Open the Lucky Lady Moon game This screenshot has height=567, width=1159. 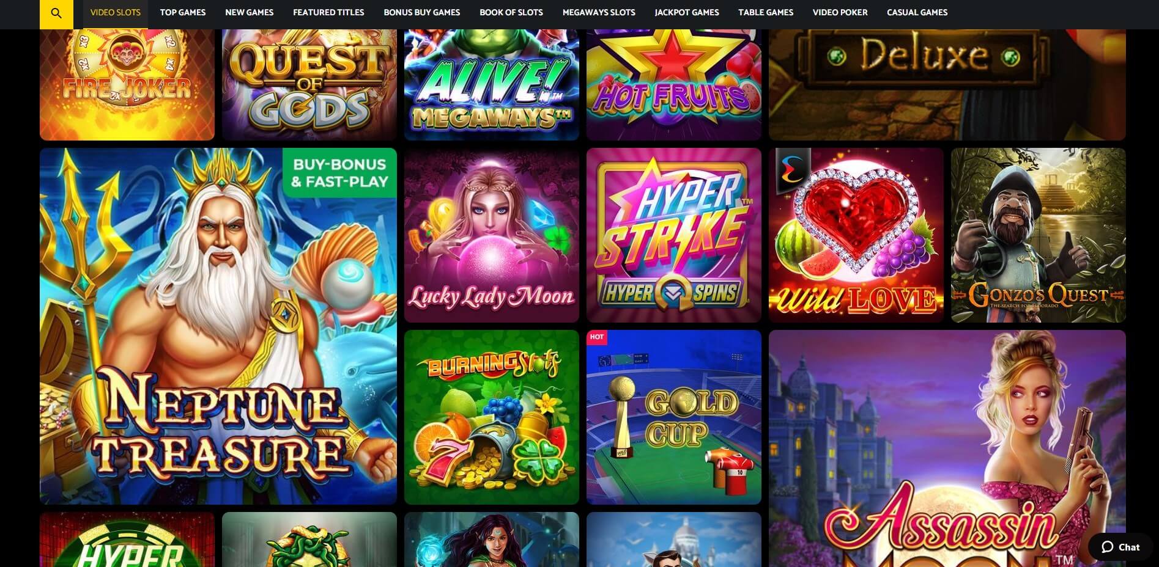[x=492, y=235]
